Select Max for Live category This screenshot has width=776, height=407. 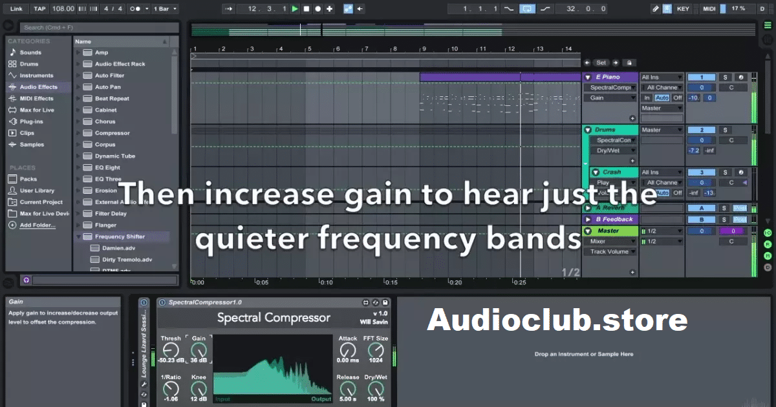(x=37, y=110)
